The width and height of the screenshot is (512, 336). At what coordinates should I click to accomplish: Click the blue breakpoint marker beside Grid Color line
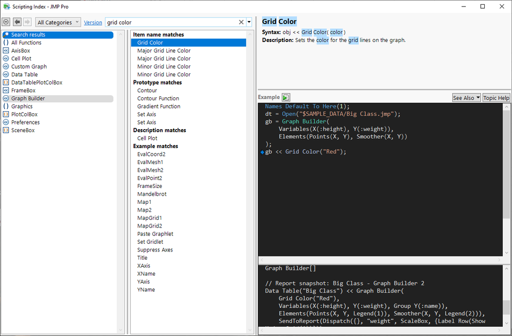coord(262,152)
